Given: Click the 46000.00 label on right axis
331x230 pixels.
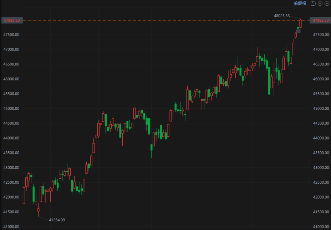Looking at the screenshot, I should [320, 79].
